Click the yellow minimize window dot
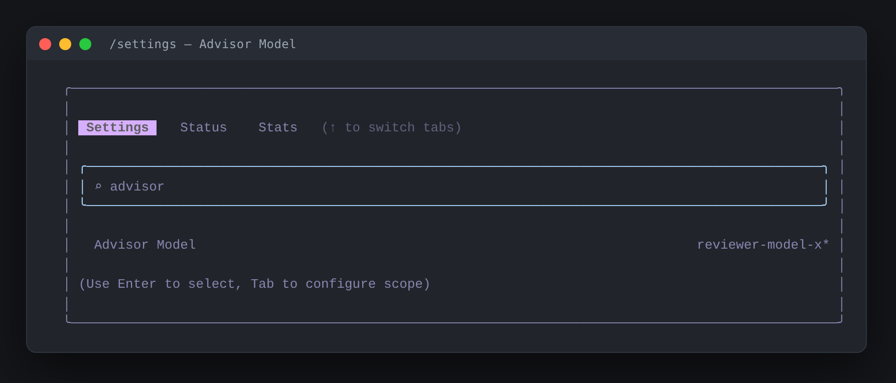The height and width of the screenshot is (383, 896). point(65,44)
